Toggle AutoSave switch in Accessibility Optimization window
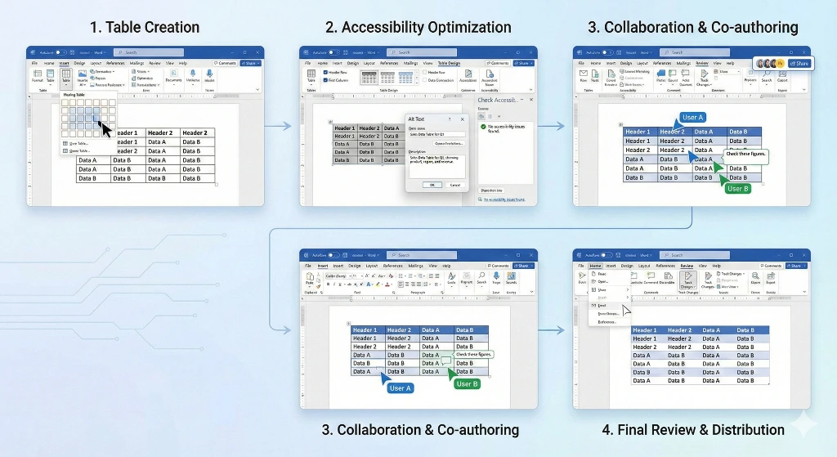This screenshot has height=457, width=837. pos(334,52)
